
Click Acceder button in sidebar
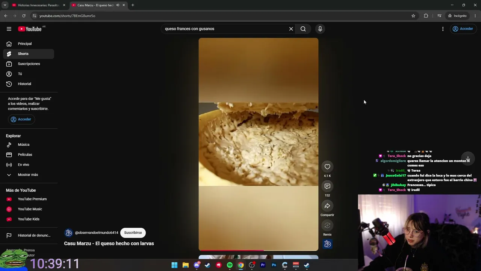(21, 119)
